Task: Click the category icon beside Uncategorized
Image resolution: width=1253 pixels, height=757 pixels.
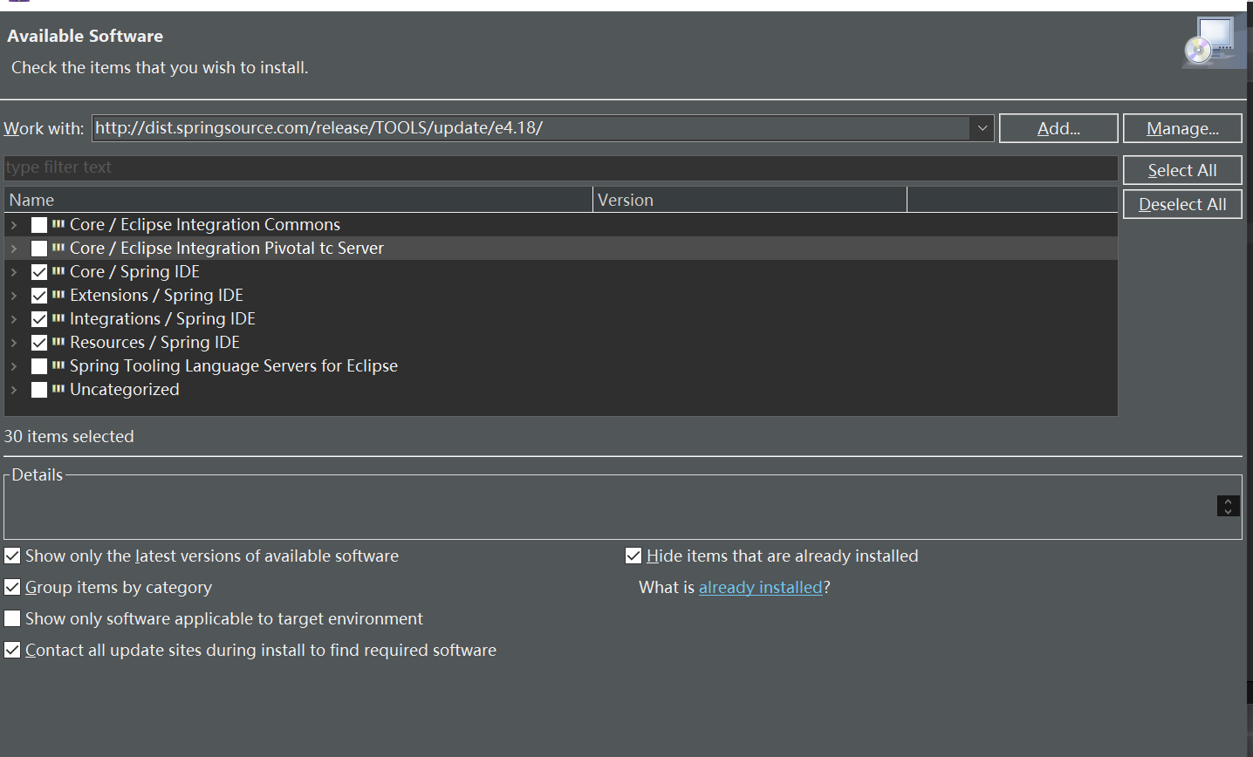Action: click(x=58, y=389)
